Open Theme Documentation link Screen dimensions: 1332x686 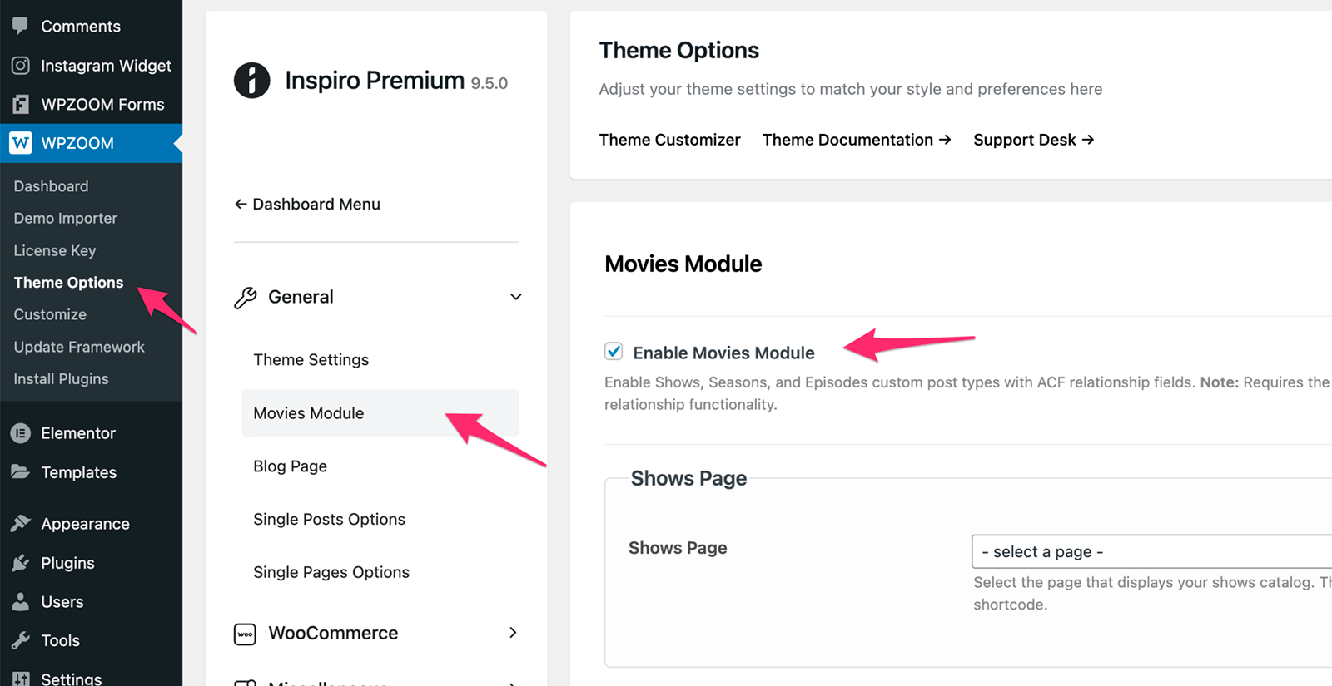[x=857, y=140]
